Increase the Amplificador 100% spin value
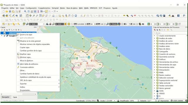 pyautogui.click(x=138, y=100)
